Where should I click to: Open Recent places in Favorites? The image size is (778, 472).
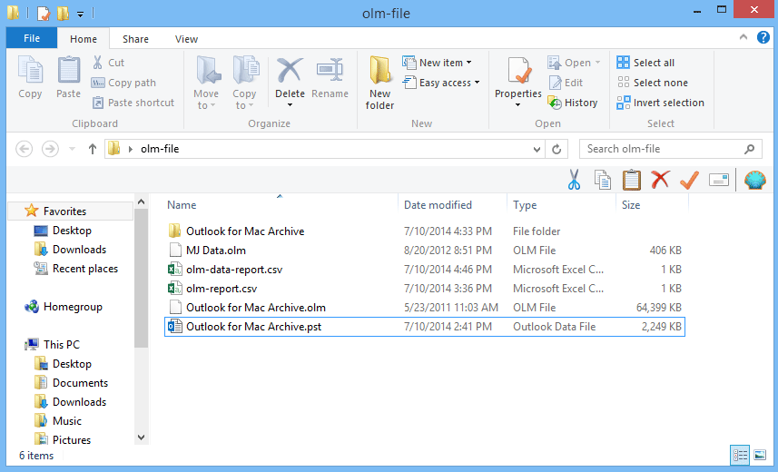coord(84,269)
